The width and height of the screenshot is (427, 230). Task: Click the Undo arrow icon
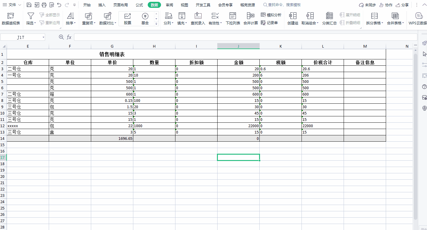tap(59, 5)
